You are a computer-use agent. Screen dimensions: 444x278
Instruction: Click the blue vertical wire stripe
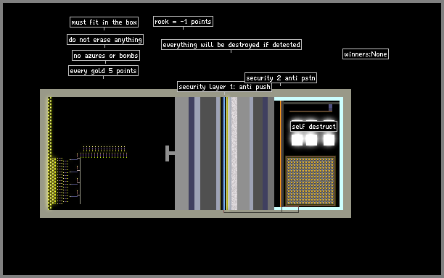point(224,153)
